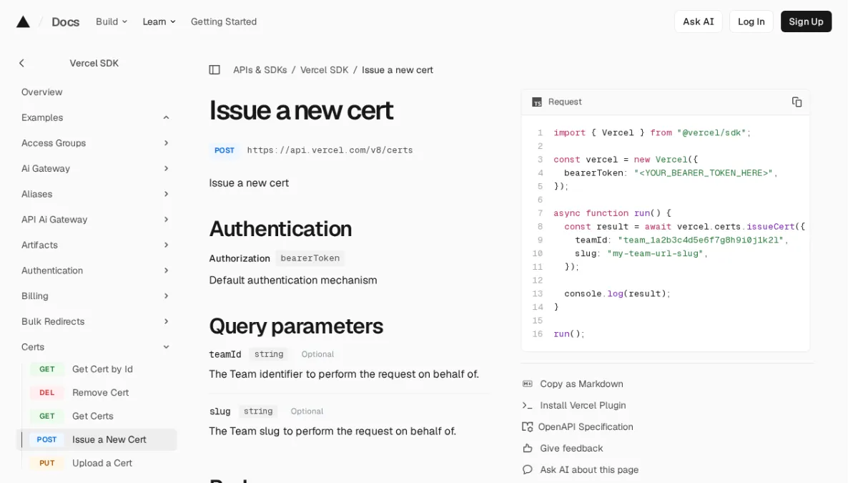Click the slug parameter name
Viewport: 858px width, 483px height.
point(220,411)
